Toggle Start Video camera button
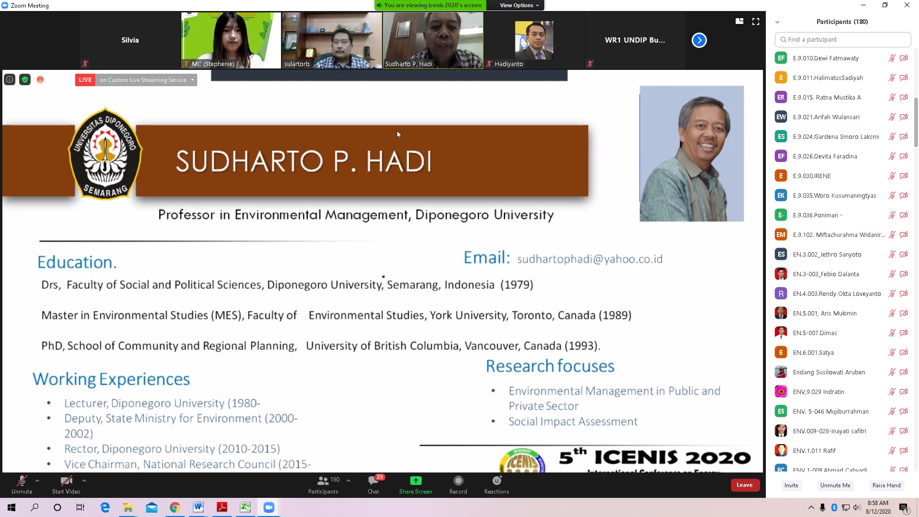 [66, 485]
